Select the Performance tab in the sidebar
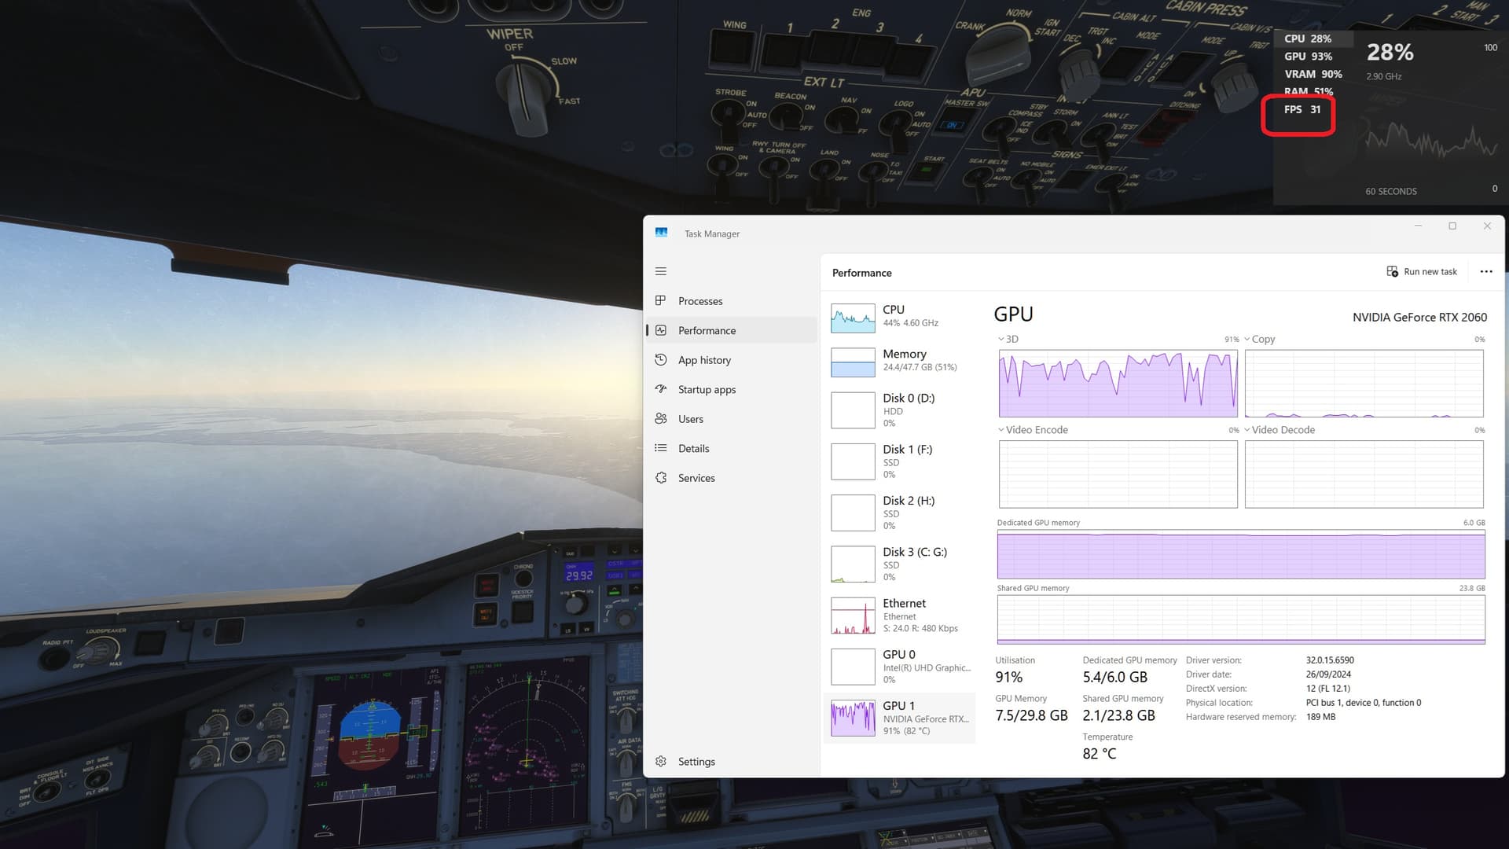 click(x=707, y=330)
